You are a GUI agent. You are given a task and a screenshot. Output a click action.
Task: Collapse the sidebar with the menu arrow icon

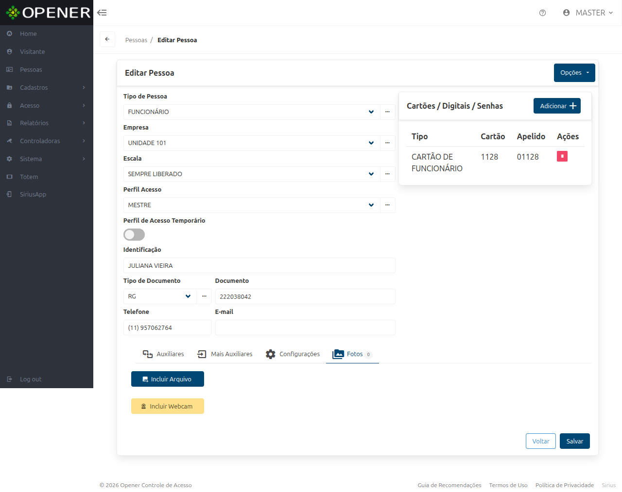pos(102,13)
